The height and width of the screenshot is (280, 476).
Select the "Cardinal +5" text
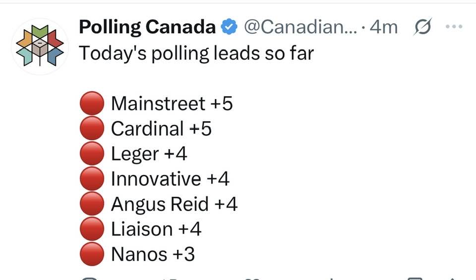point(161,129)
